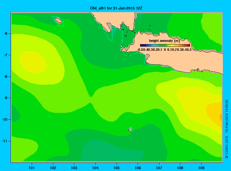Click the height anomaly color scale bar
This screenshot has height=171, width=231.
pyautogui.click(x=165, y=45)
